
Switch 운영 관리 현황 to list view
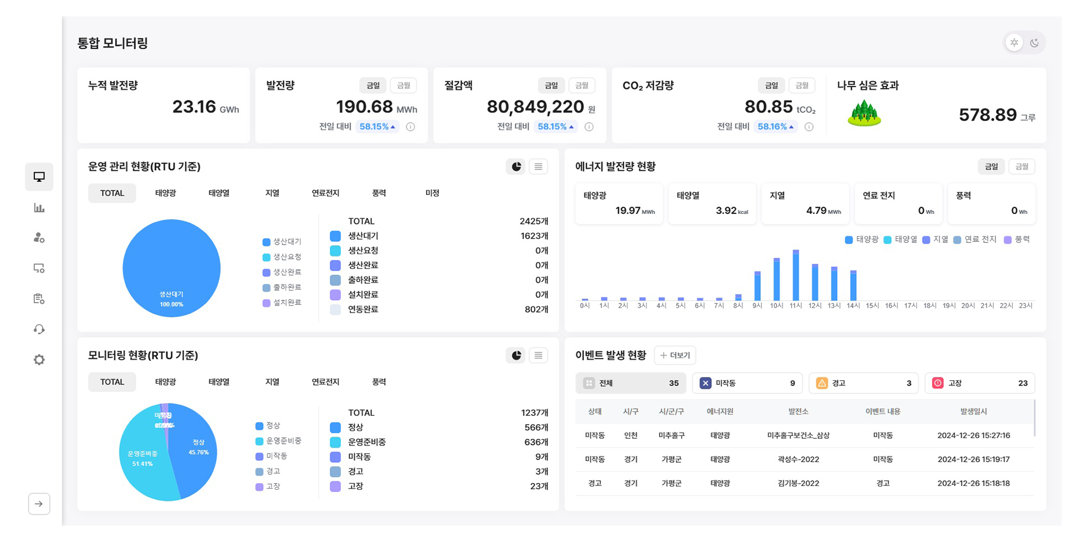click(x=538, y=167)
